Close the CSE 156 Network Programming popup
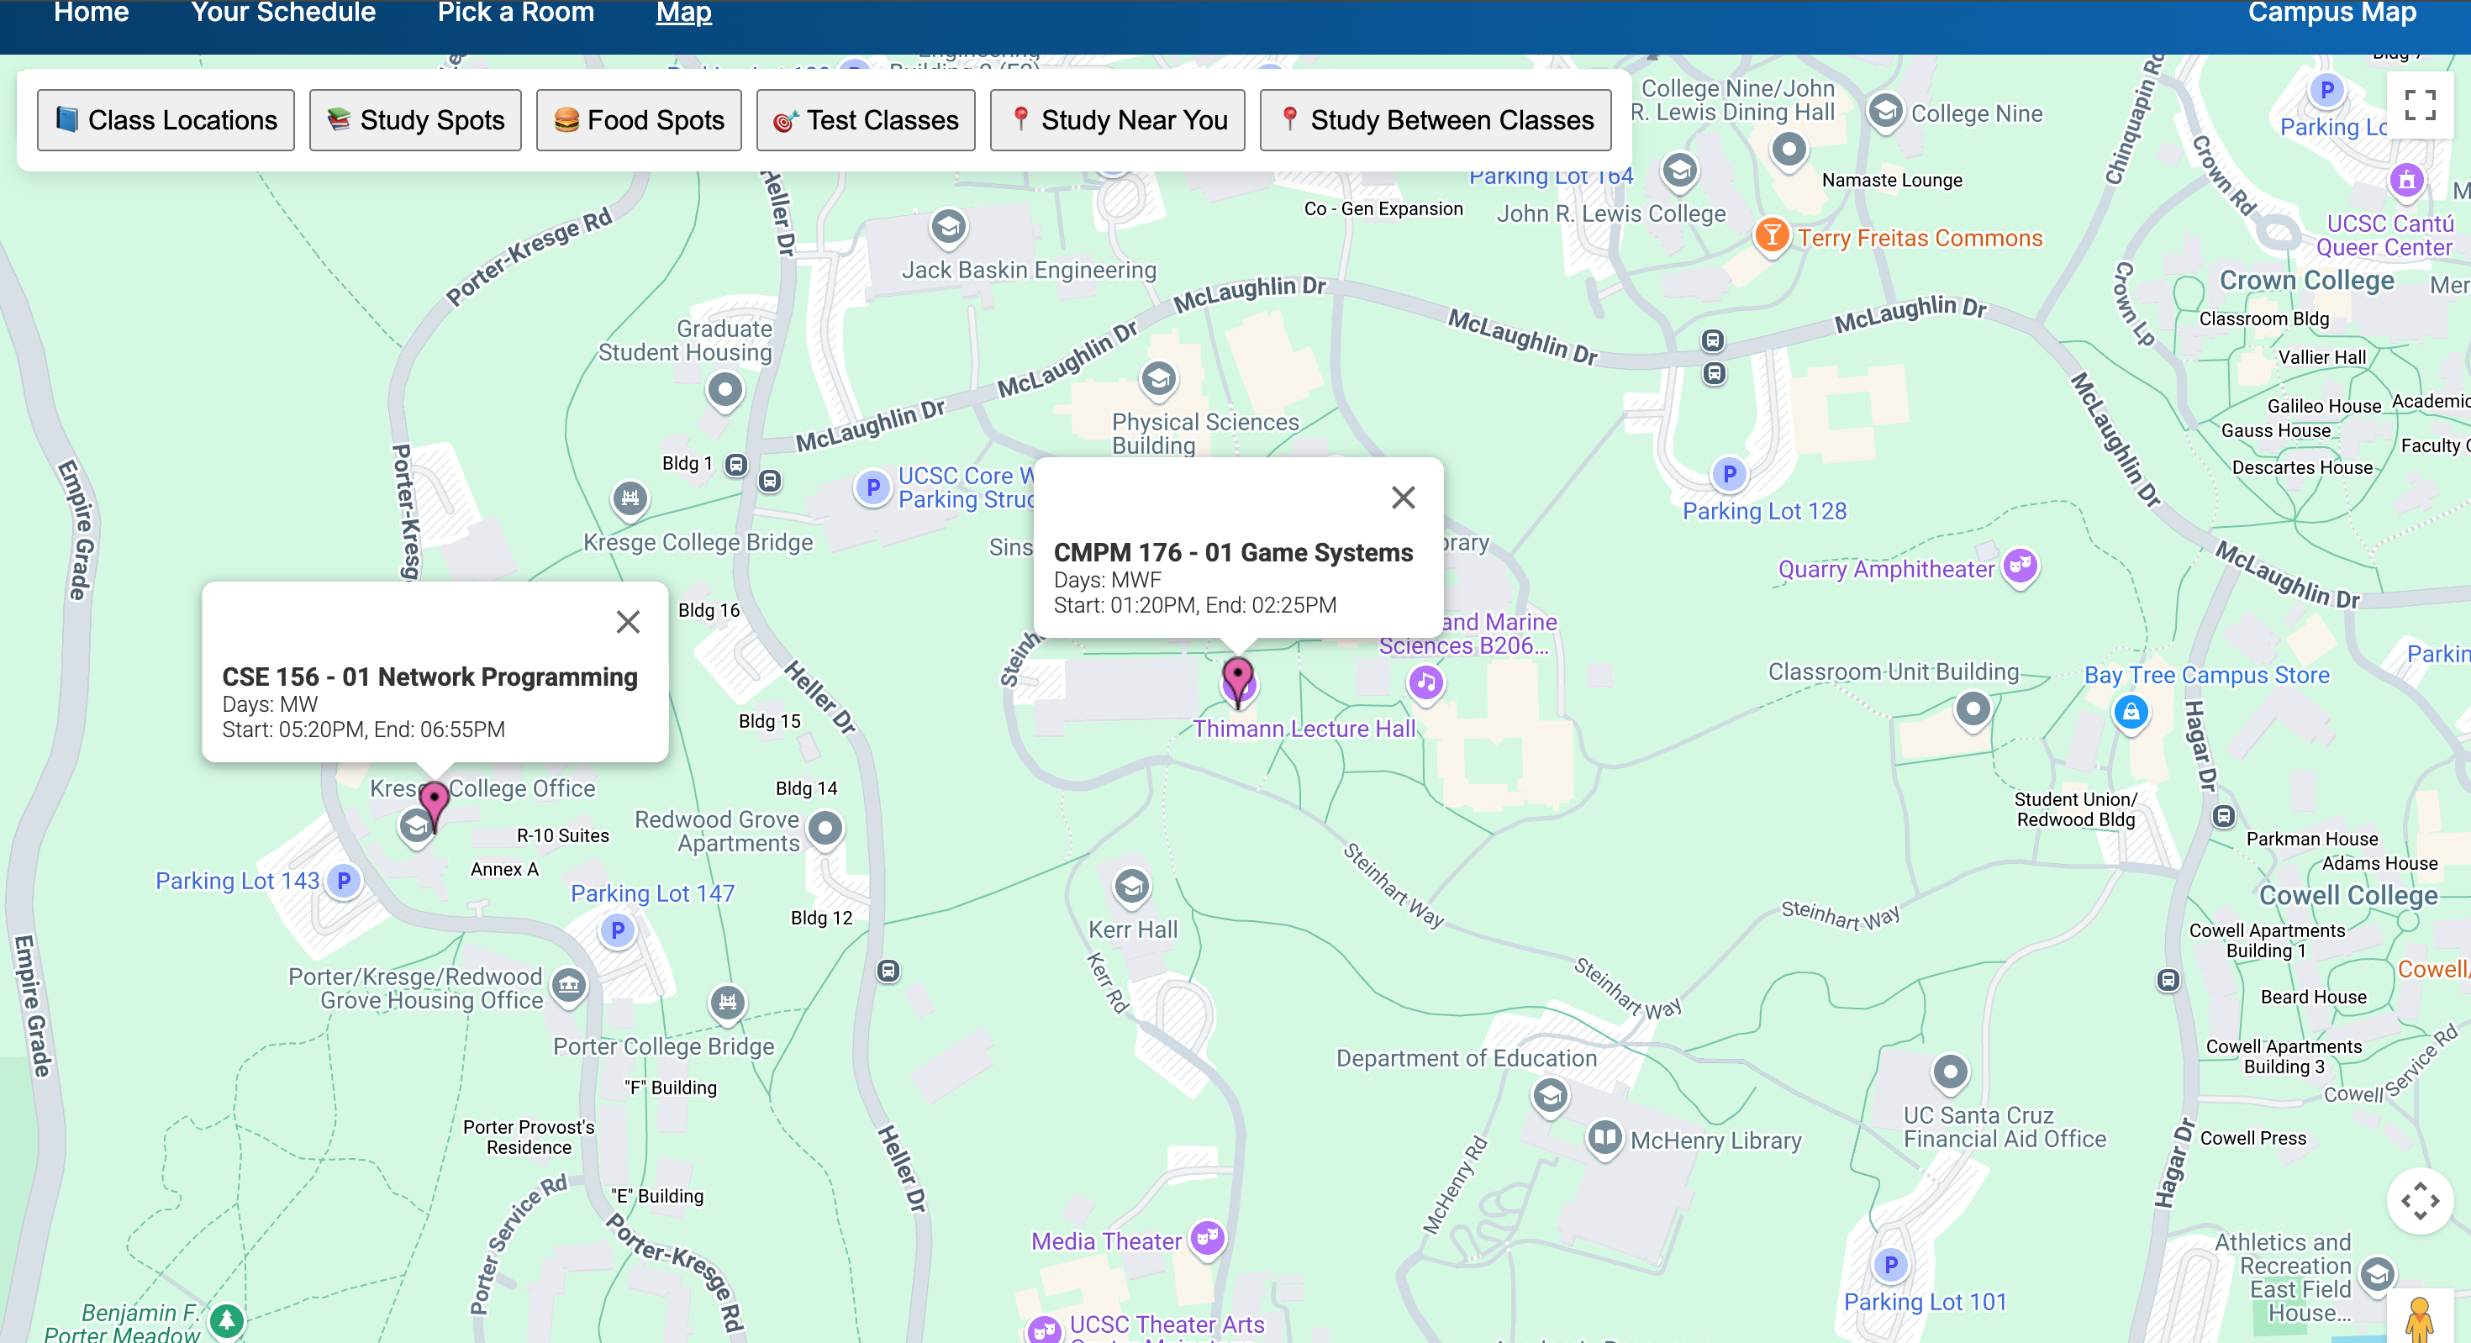Viewport: 2471px width, 1343px height. 627,622
